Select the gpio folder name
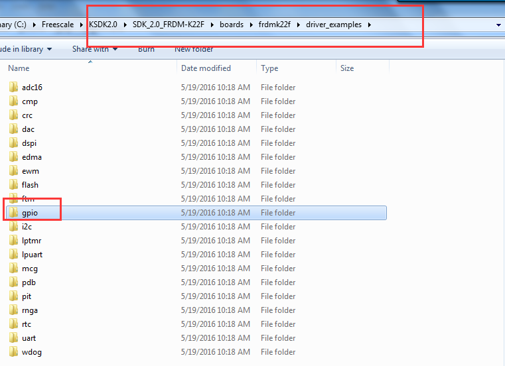 coord(30,213)
